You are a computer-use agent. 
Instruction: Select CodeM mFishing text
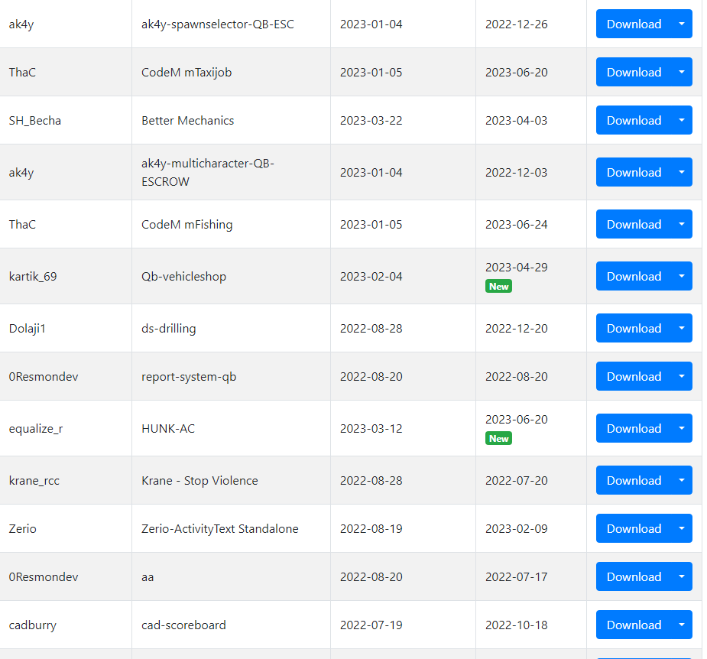[x=187, y=225]
